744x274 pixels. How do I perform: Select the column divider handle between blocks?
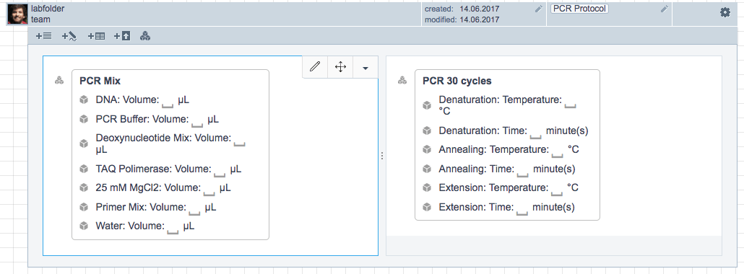(382, 156)
